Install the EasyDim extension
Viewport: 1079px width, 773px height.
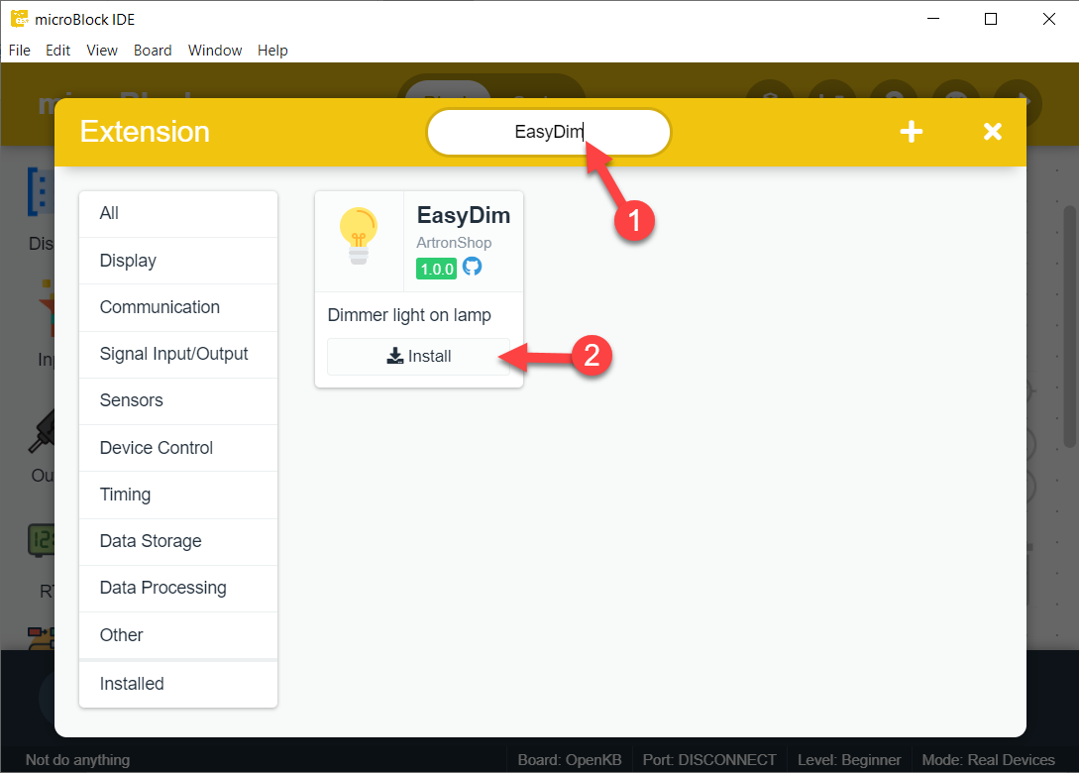(418, 356)
